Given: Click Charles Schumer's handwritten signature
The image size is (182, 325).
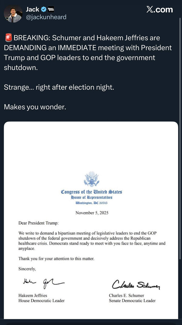Looking at the screenshot, I should click(136, 285).
